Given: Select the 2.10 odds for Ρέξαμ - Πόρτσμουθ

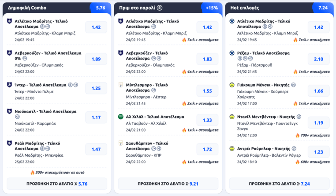Looking at the screenshot, I should coord(318,59).
